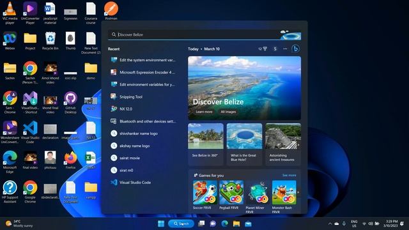Click the Windows Start button
Image resolution: width=409 pixels, height=230 pixels.
[161, 224]
